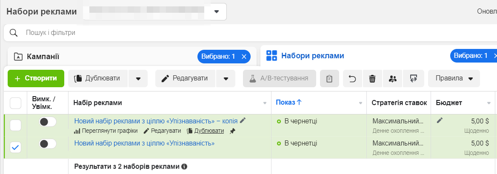Click 'Максимальний...' strategy in second row
This screenshot has width=497, height=174.
[398, 143]
